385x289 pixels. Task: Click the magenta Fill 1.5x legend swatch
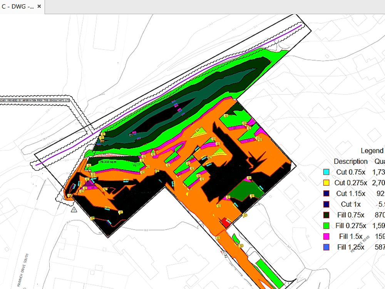click(326, 237)
